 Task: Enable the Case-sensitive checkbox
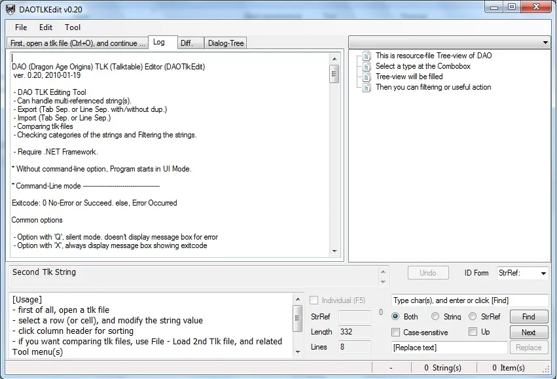397,333
